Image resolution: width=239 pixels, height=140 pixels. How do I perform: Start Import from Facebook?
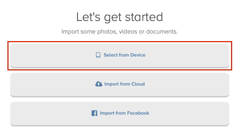[x=120, y=114]
